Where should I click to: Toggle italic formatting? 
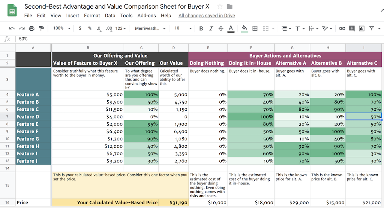coord(211,28)
